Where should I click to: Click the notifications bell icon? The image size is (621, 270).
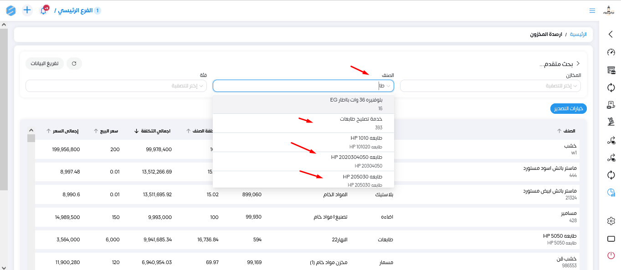tap(44, 10)
